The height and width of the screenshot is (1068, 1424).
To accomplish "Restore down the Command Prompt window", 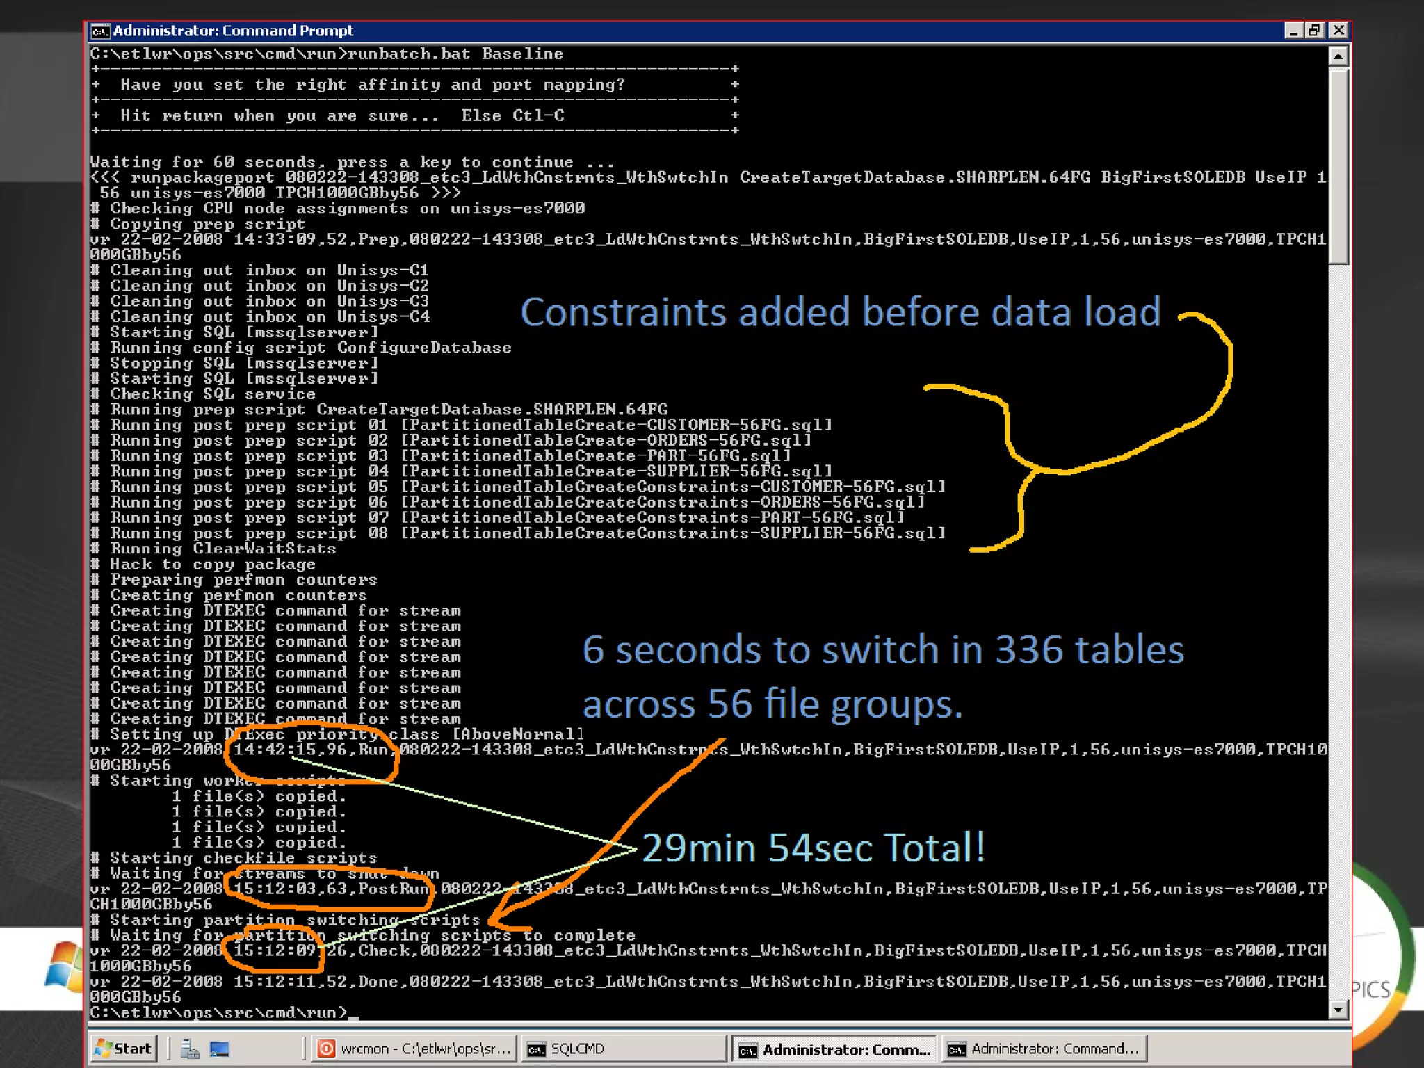I will pos(1315,31).
